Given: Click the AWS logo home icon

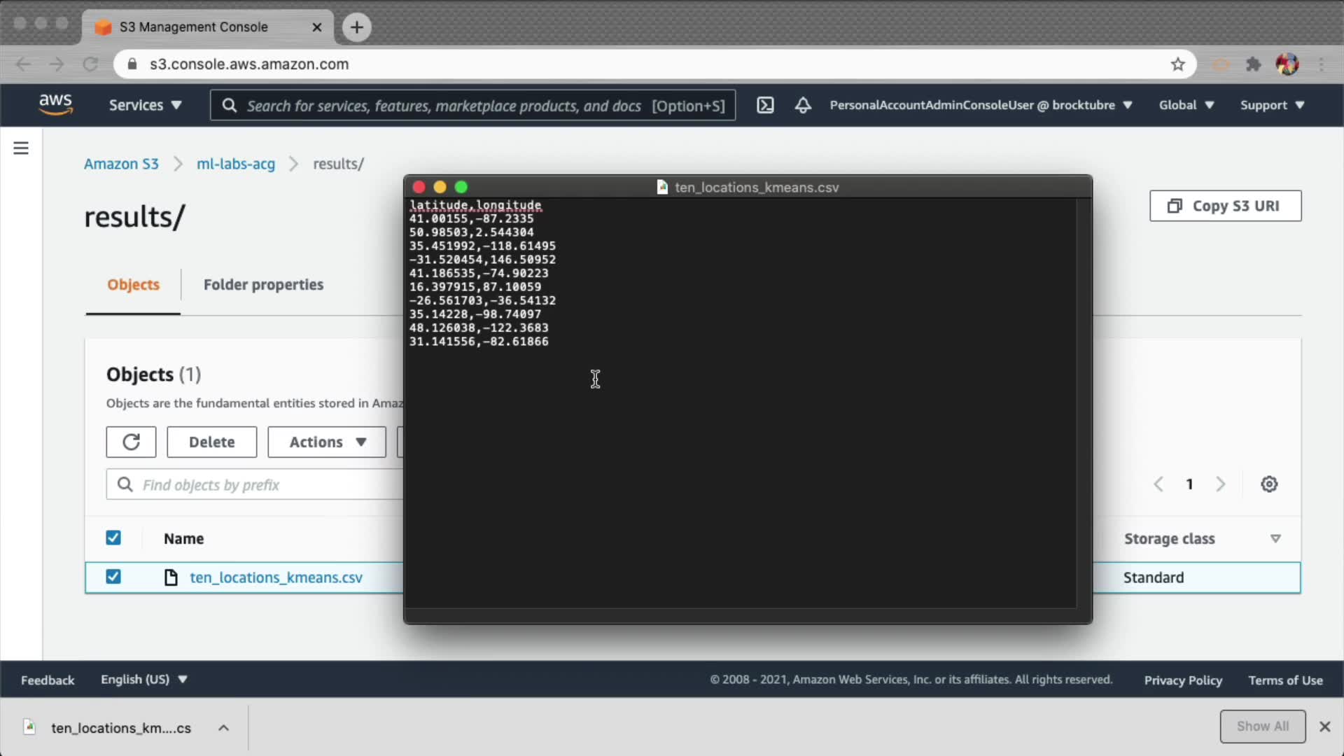Looking at the screenshot, I should coord(55,105).
